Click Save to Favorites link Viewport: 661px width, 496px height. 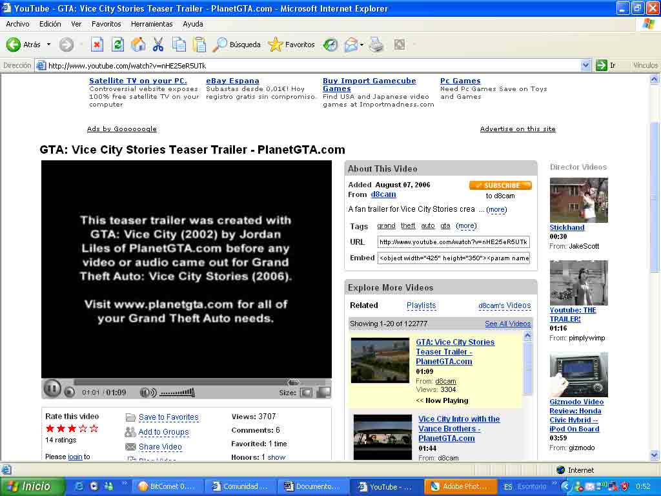point(168,417)
